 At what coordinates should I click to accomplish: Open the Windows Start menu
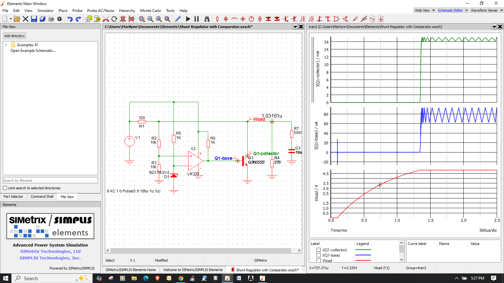coord(6,278)
